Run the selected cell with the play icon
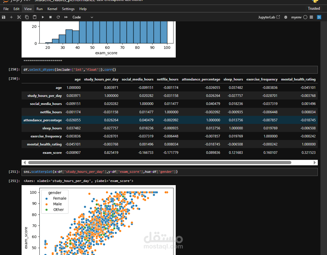327x255 pixels. 43,17
